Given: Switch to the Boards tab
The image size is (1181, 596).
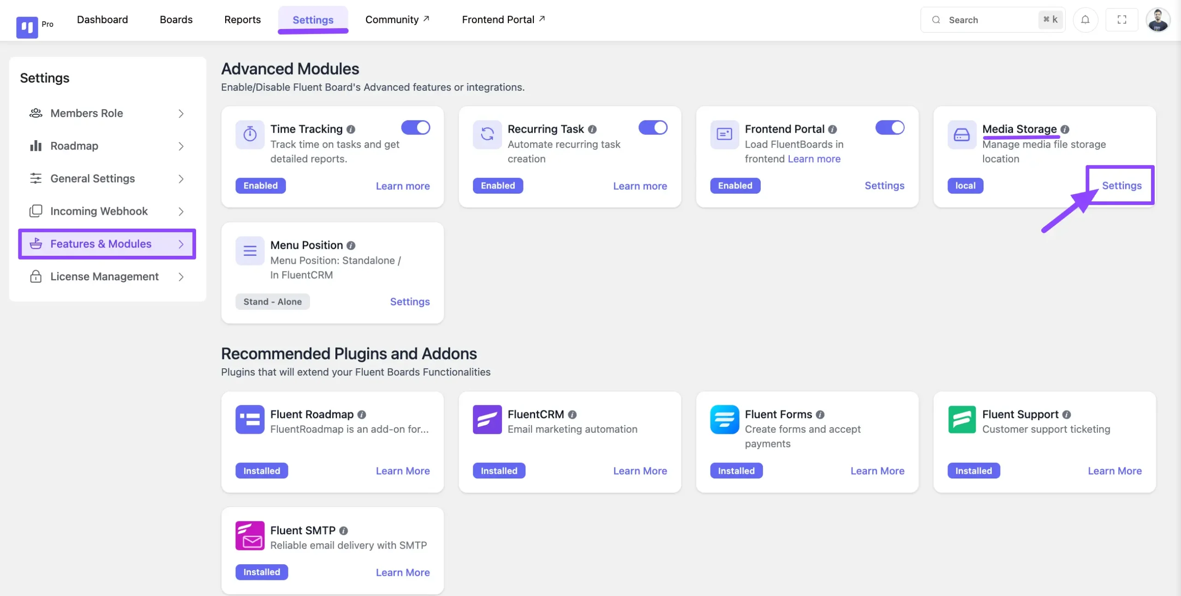Looking at the screenshot, I should coord(176,20).
